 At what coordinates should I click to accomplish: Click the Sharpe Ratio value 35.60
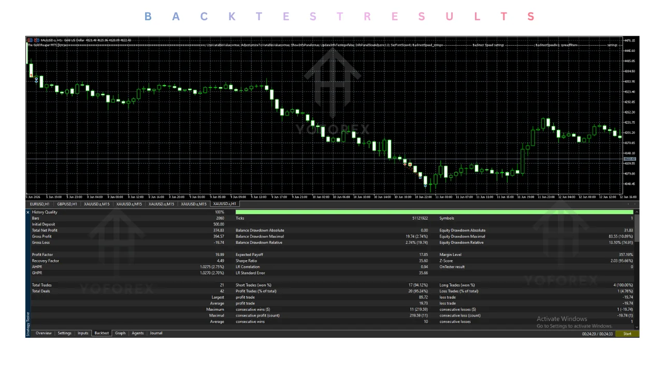click(x=423, y=261)
